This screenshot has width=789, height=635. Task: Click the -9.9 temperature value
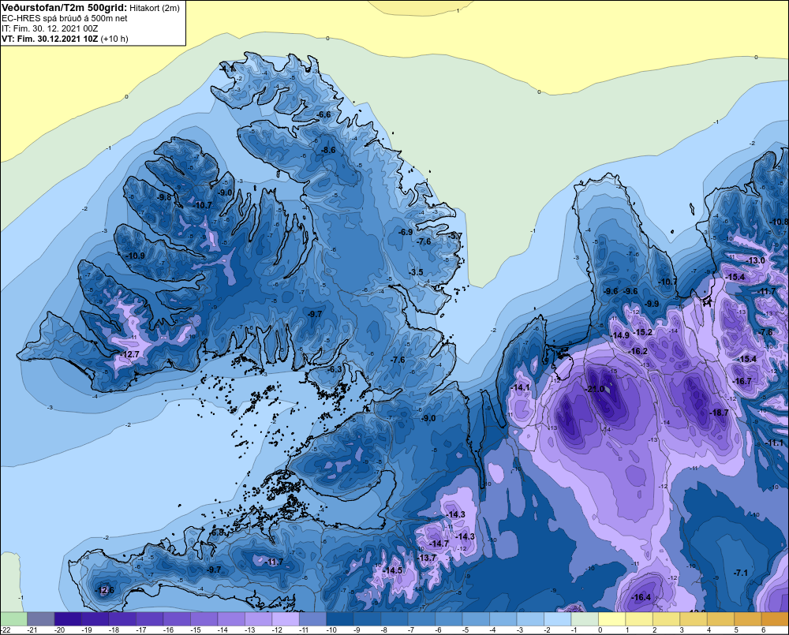[653, 304]
